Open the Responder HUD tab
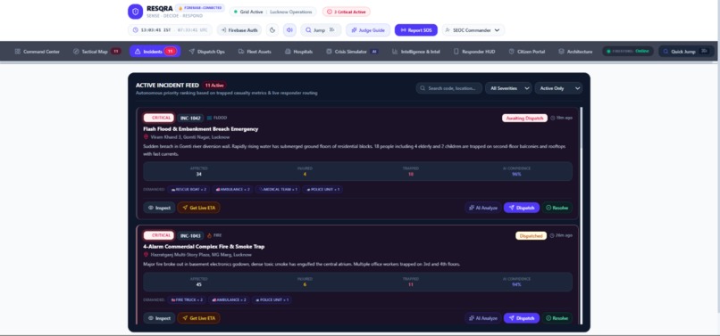 tap(474, 52)
